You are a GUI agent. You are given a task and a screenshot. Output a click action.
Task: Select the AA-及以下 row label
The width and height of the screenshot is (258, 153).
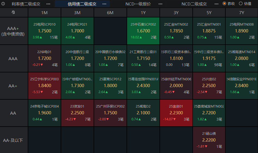(x=14, y=140)
